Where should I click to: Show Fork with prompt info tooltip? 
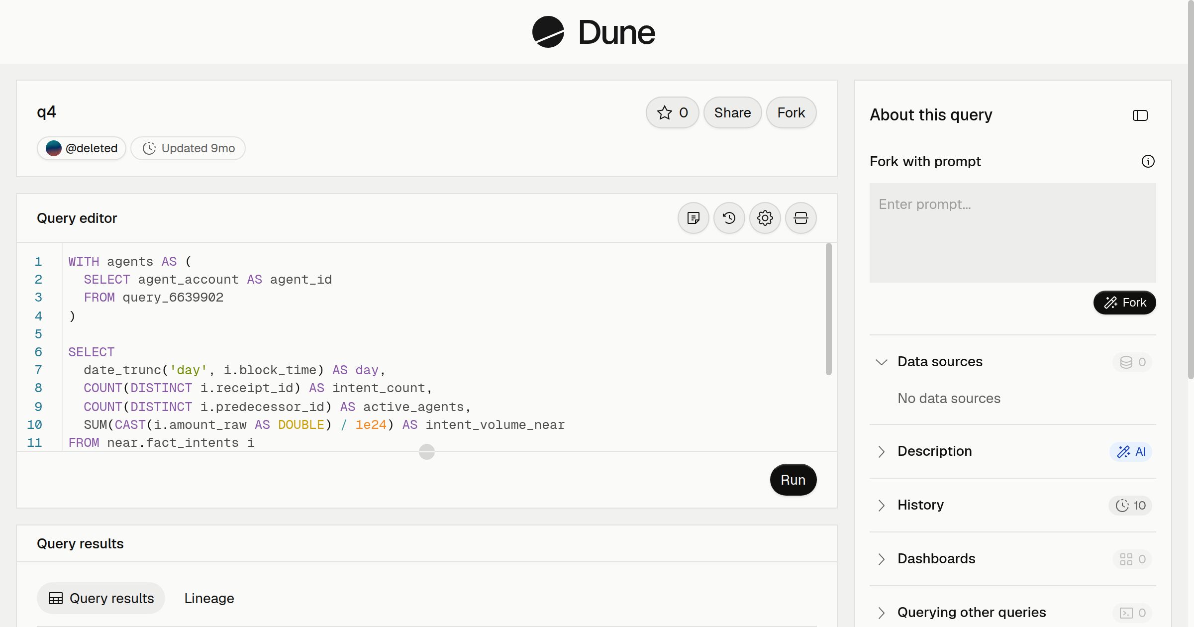[1148, 161]
